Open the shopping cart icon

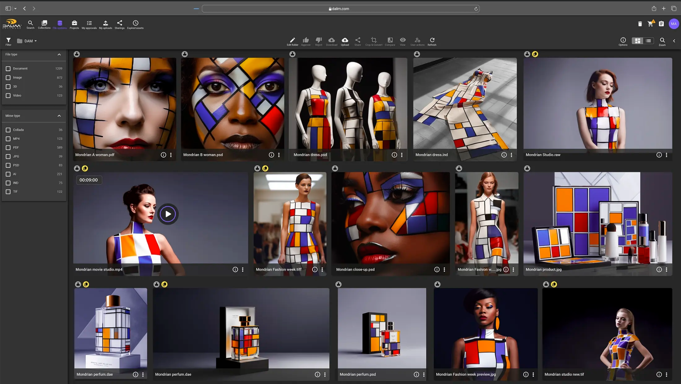click(x=650, y=24)
